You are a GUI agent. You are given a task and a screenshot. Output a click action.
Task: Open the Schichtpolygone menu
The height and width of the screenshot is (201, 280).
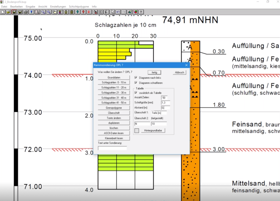78,7
